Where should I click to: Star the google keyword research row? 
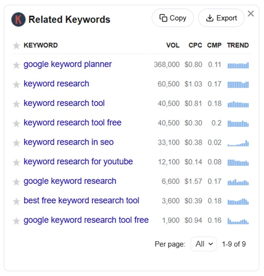click(16, 182)
